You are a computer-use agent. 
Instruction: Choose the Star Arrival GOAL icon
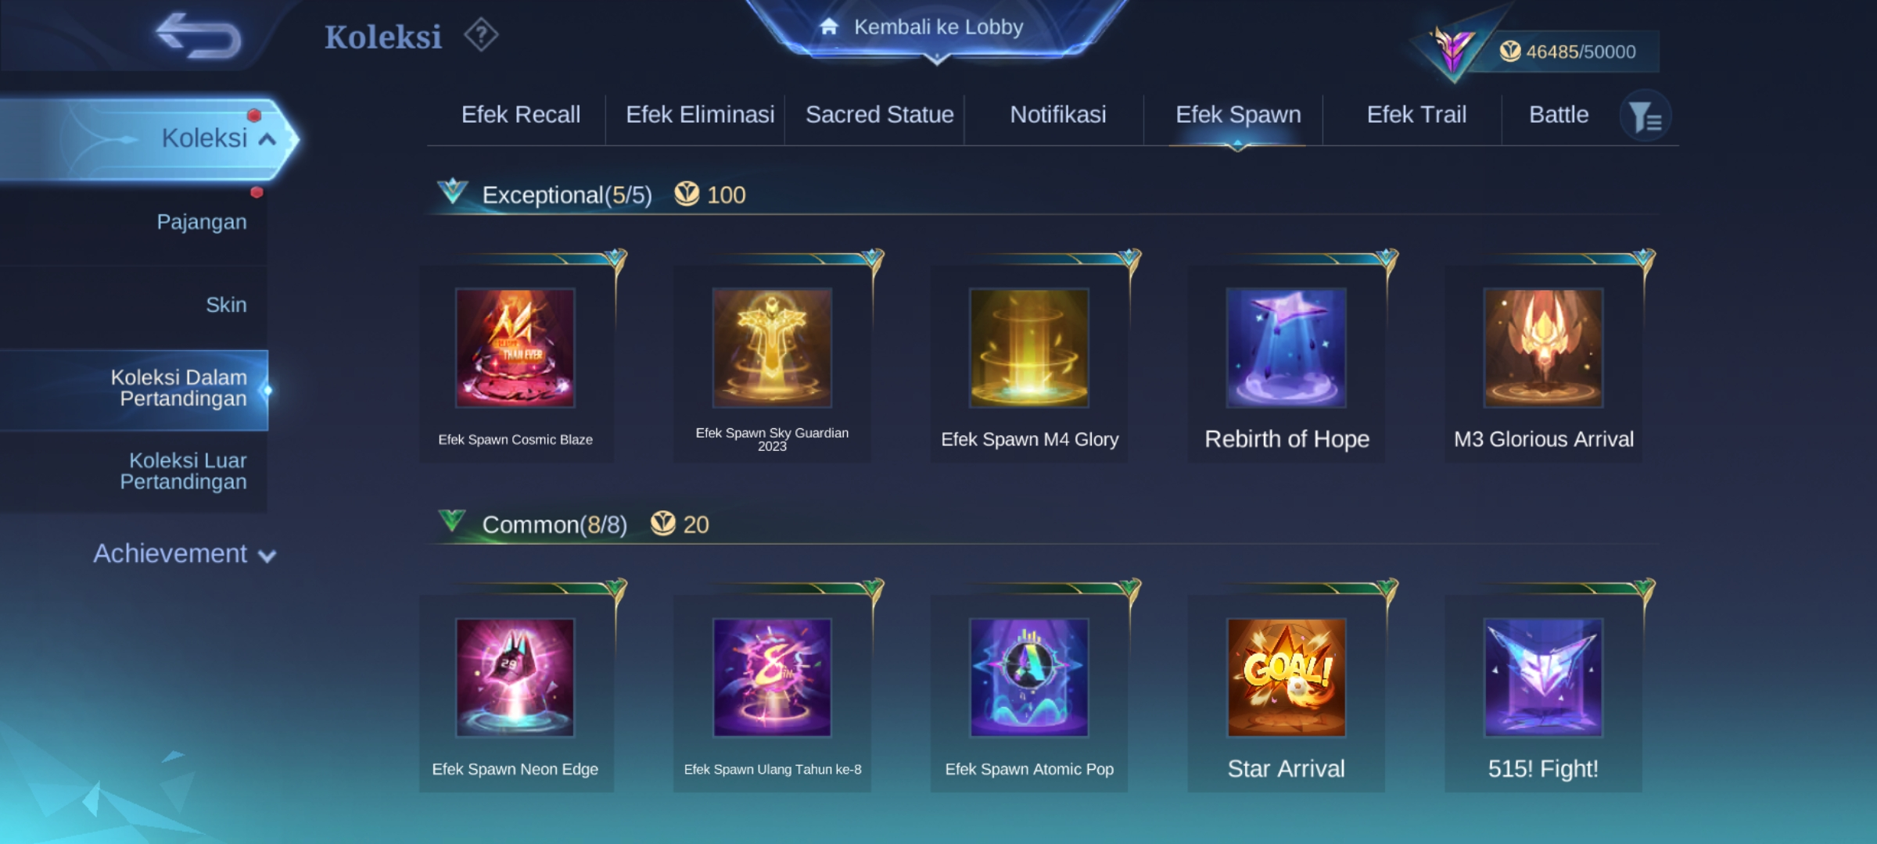coord(1287,678)
